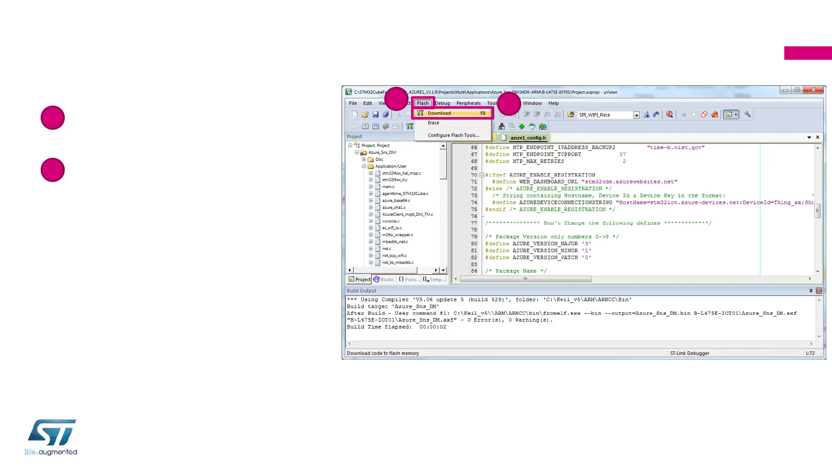Click Erase in the Flash menu

coord(434,123)
